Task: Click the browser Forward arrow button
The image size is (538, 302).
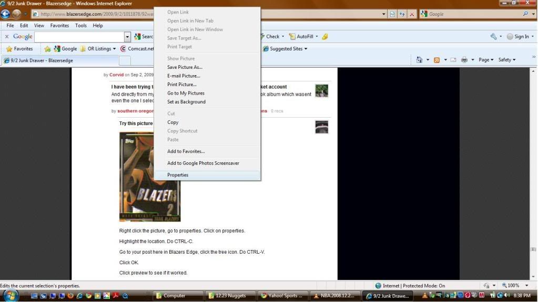Action: pos(16,14)
